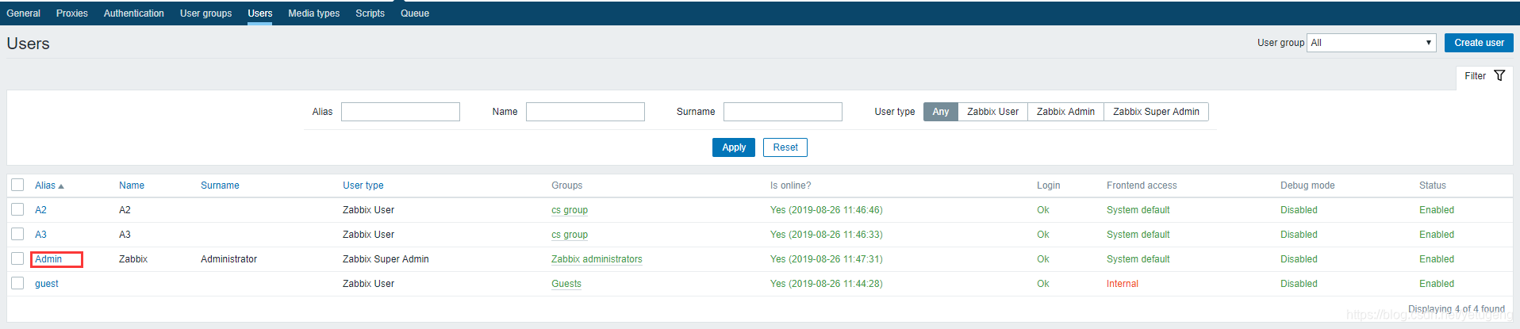Click System default access for Admin

pos(1138,259)
